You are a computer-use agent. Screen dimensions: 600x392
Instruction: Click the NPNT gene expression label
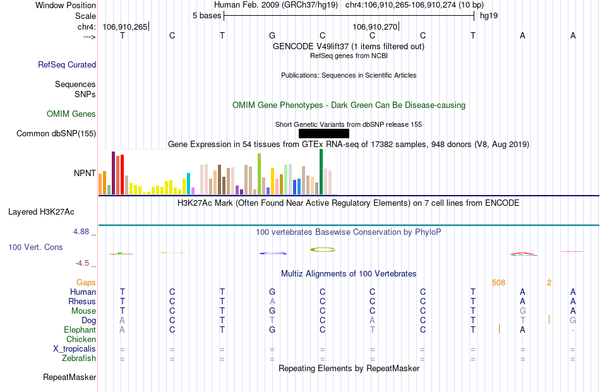tap(85, 173)
